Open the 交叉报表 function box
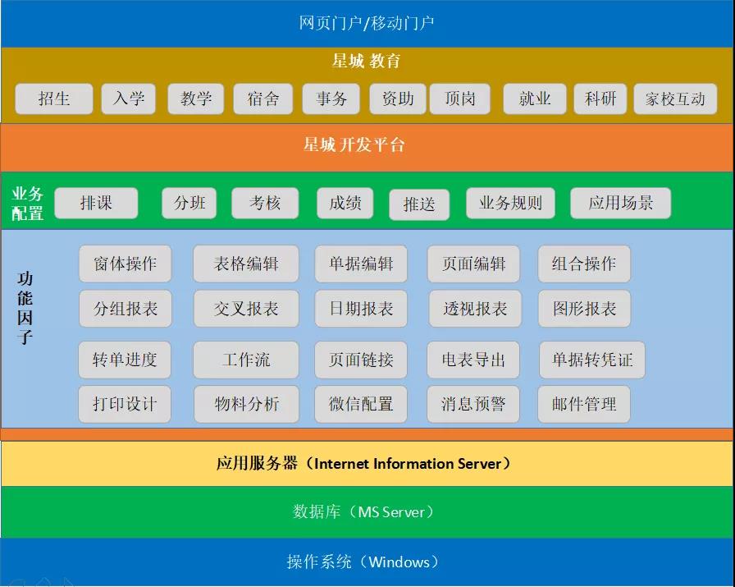Viewport: 735px width, 587px height. click(246, 309)
